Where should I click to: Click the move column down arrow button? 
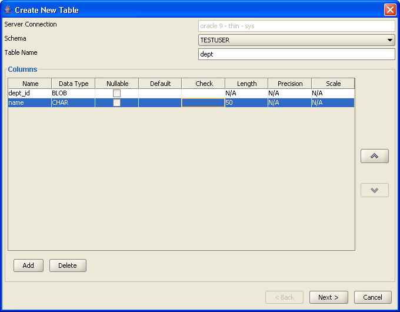[374, 190]
